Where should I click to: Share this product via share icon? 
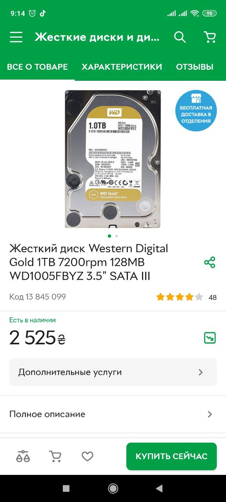point(210,262)
